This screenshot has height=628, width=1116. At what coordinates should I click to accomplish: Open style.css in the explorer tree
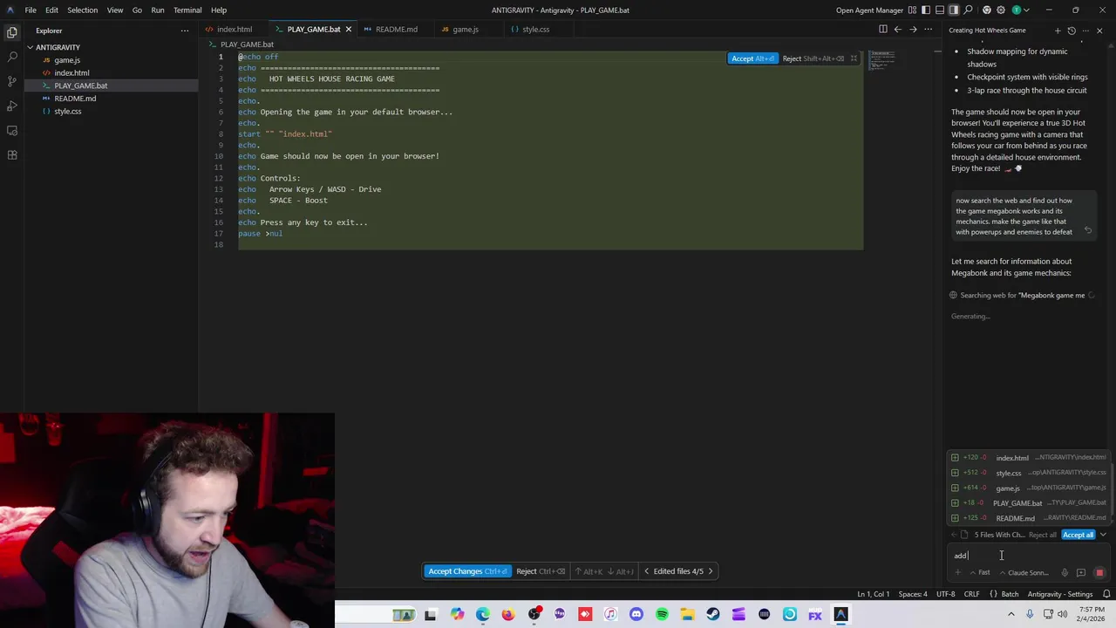pos(67,111)
